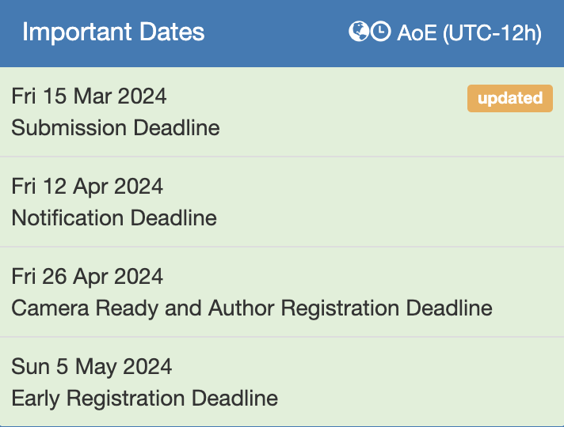Click the Submission Deadline label
564x427 pixels.
tap(116, 127)
